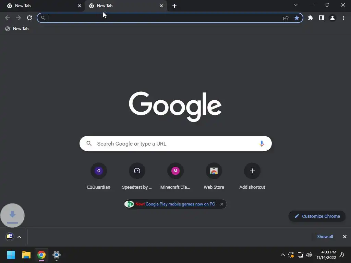Click the Google logo
Image resolution: width=351 pixels, height=263 pixels.
pyautogui.click(x=175, y=107)
